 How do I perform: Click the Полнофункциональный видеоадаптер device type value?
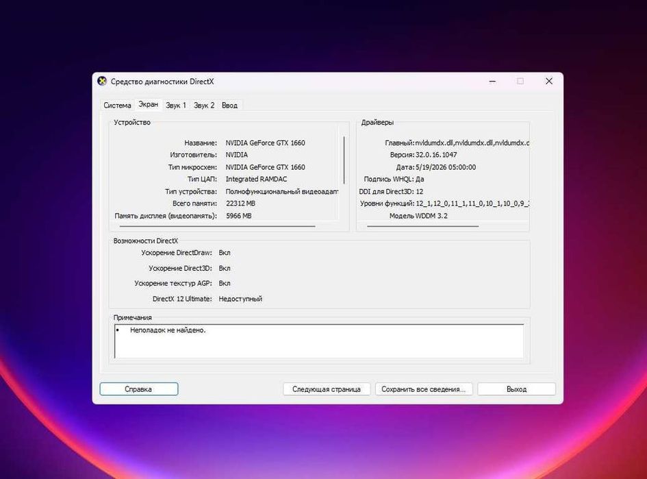click(282, 192)
